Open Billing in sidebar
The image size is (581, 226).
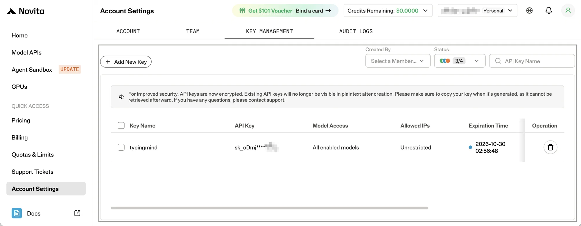[x=19, y=137]
